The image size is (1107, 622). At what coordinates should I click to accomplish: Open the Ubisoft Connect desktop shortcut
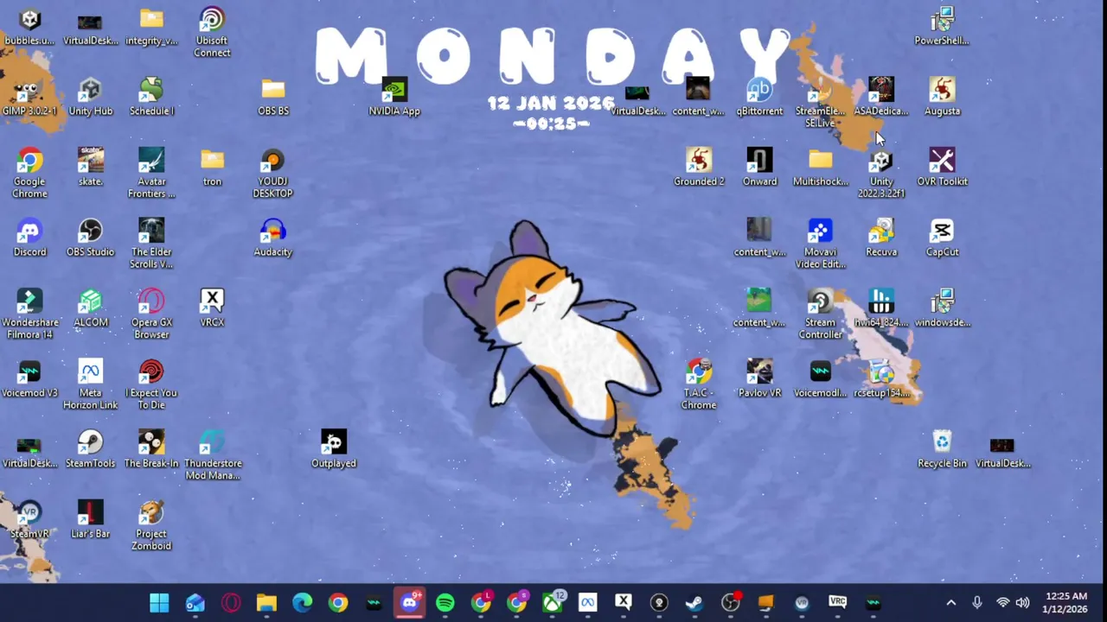[212, 33]
